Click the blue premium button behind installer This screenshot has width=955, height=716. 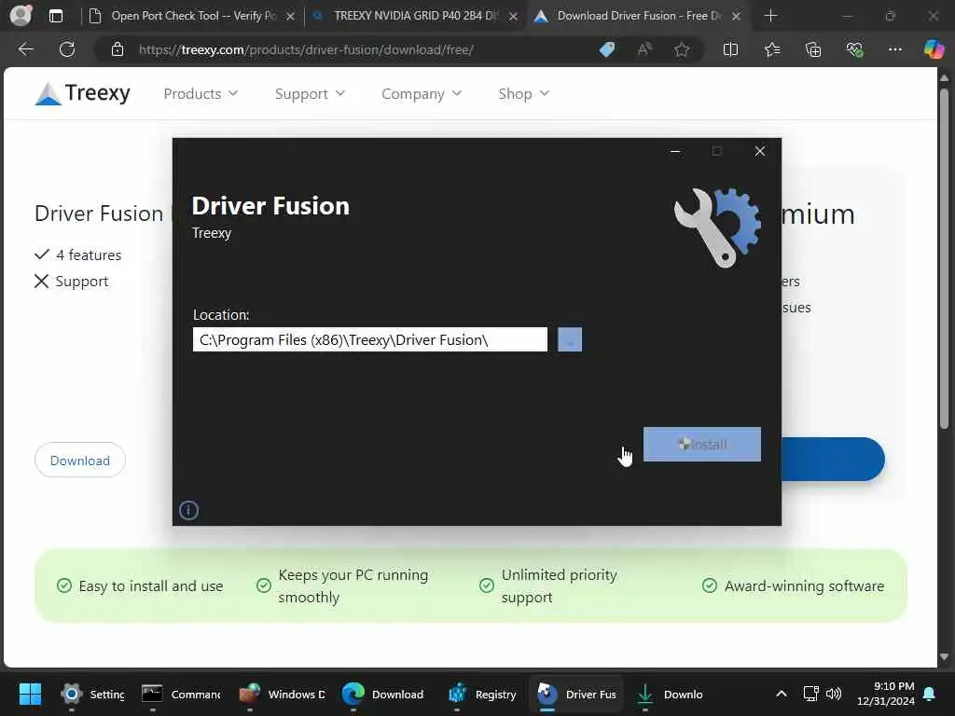(x=833, y=459)
